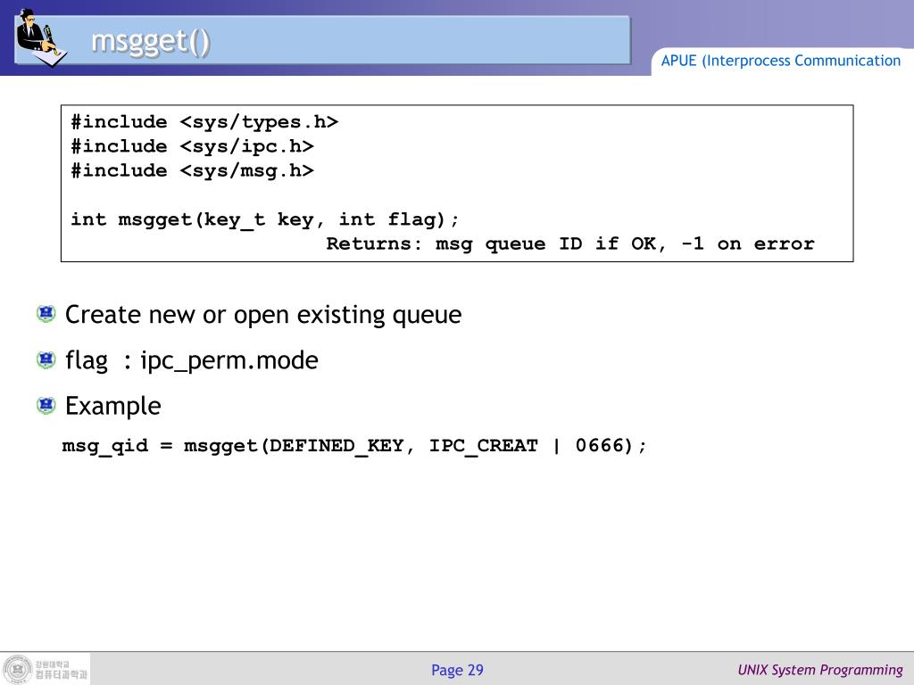Click the bullet icon beside "flag : ipc_perm.mode"
The image size is (914, 685).
point(46,359)
